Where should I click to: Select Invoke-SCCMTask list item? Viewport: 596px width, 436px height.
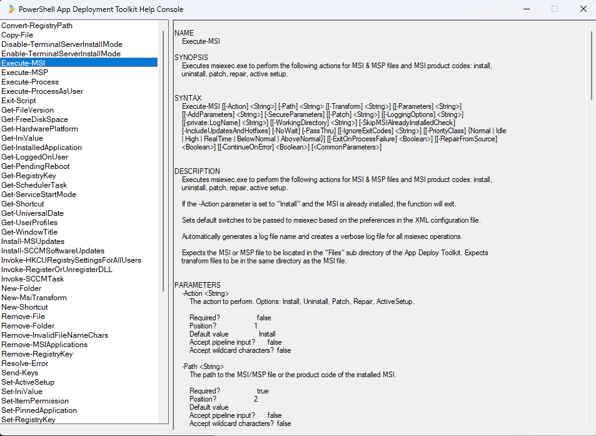pyautogui.click(x=33, y=279)
